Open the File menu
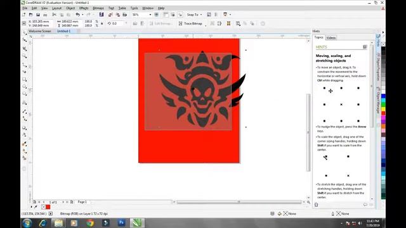 [25, 8]
